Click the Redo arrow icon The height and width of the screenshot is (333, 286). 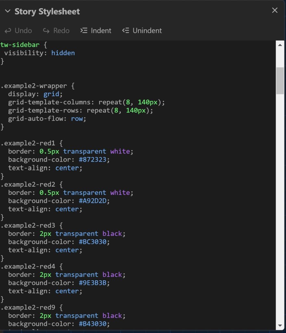point(46,31)
